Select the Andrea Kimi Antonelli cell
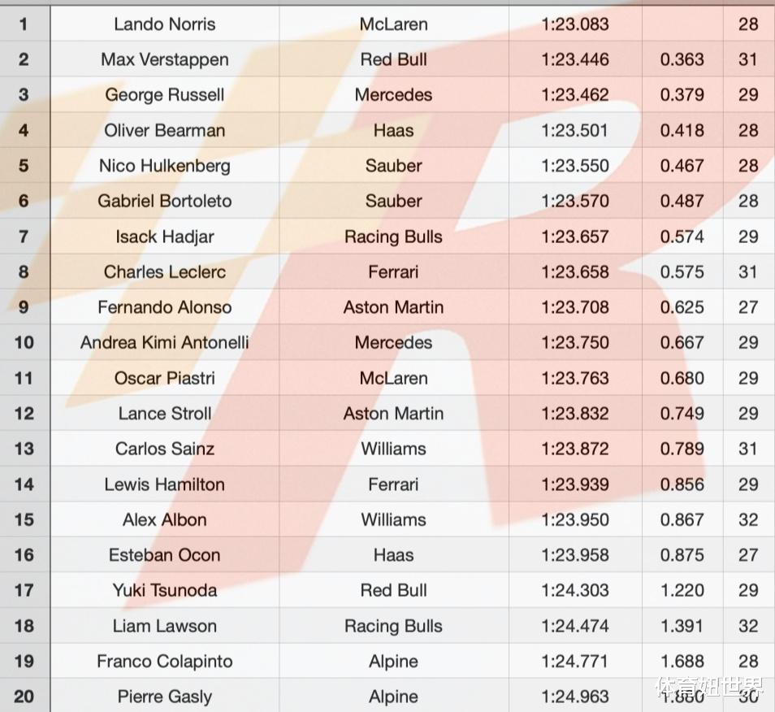The width and height of the screenshot is (775, 712). pyautogui.click(x=165, y=343)
